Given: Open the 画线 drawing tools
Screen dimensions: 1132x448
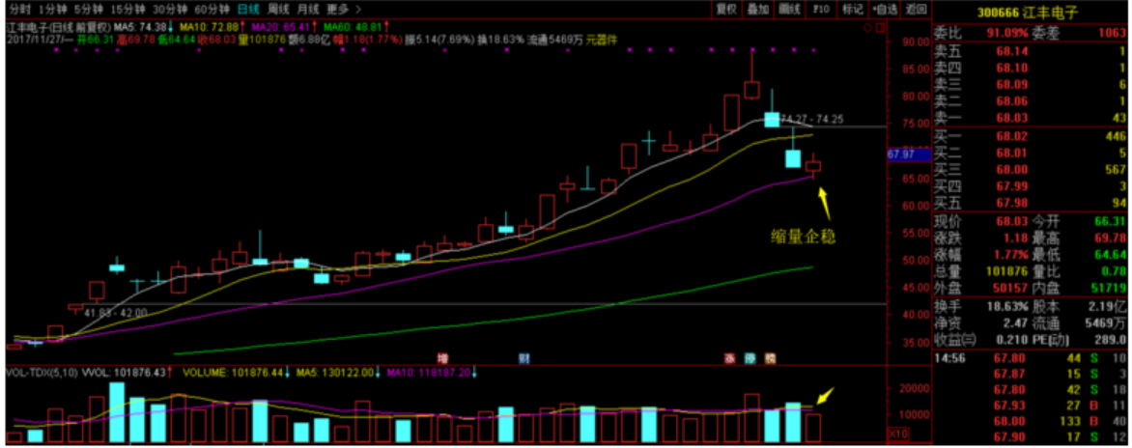Looking at the screenshot, I should click(790, 9).
